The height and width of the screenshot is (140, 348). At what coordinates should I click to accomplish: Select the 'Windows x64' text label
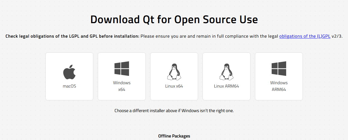pyautogui.click(x=122, y=86)
